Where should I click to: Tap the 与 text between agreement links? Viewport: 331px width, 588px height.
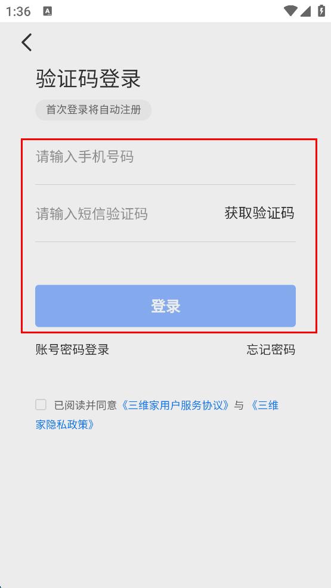(x=239, y=406)
